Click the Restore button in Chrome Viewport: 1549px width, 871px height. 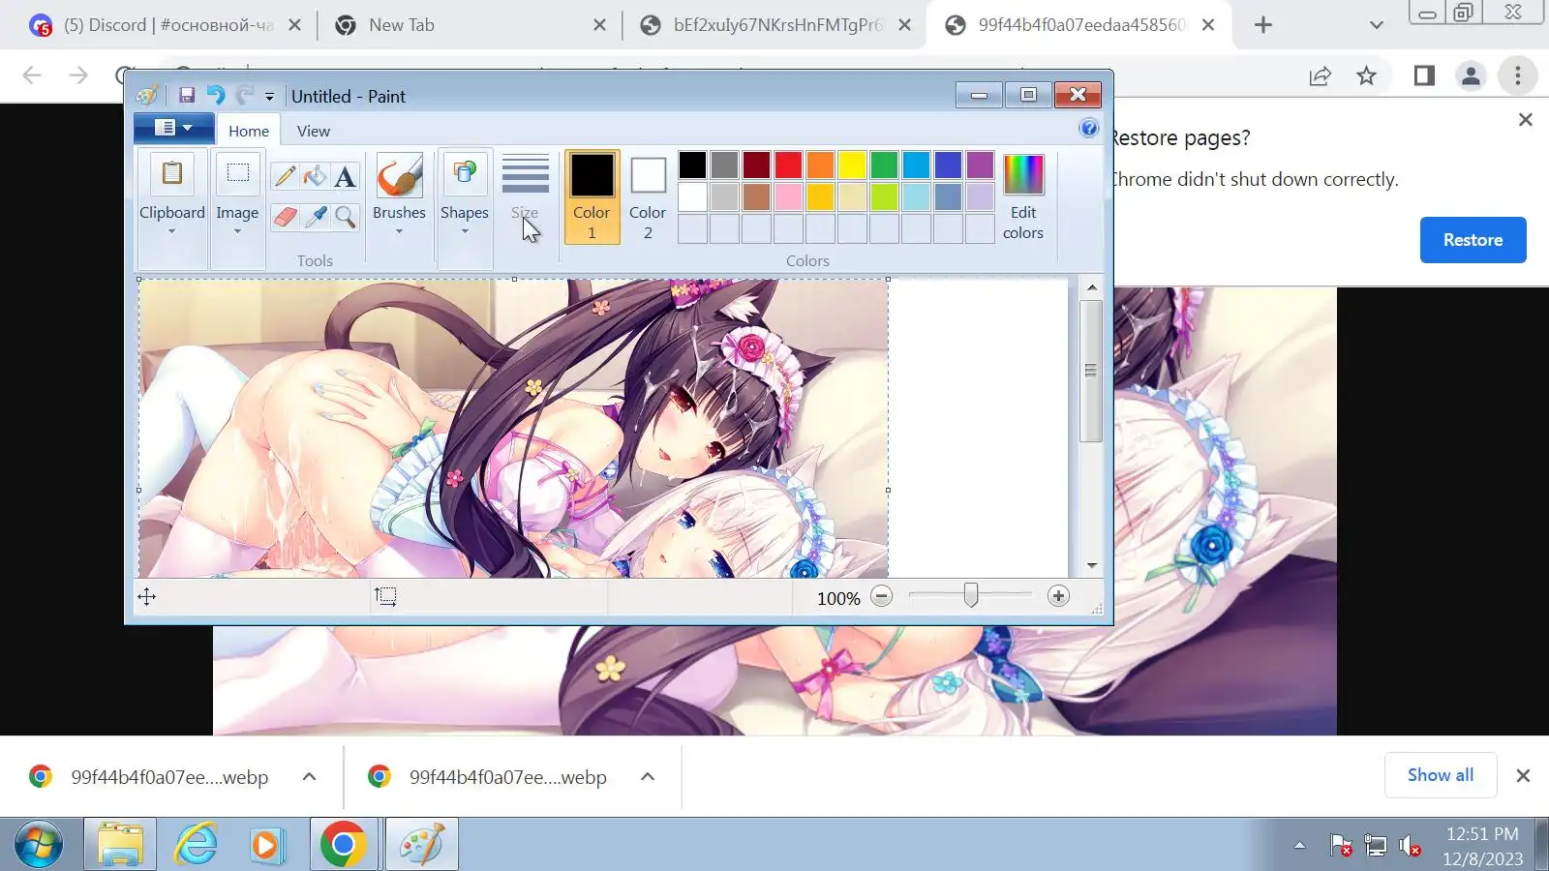pos(1473,240)
